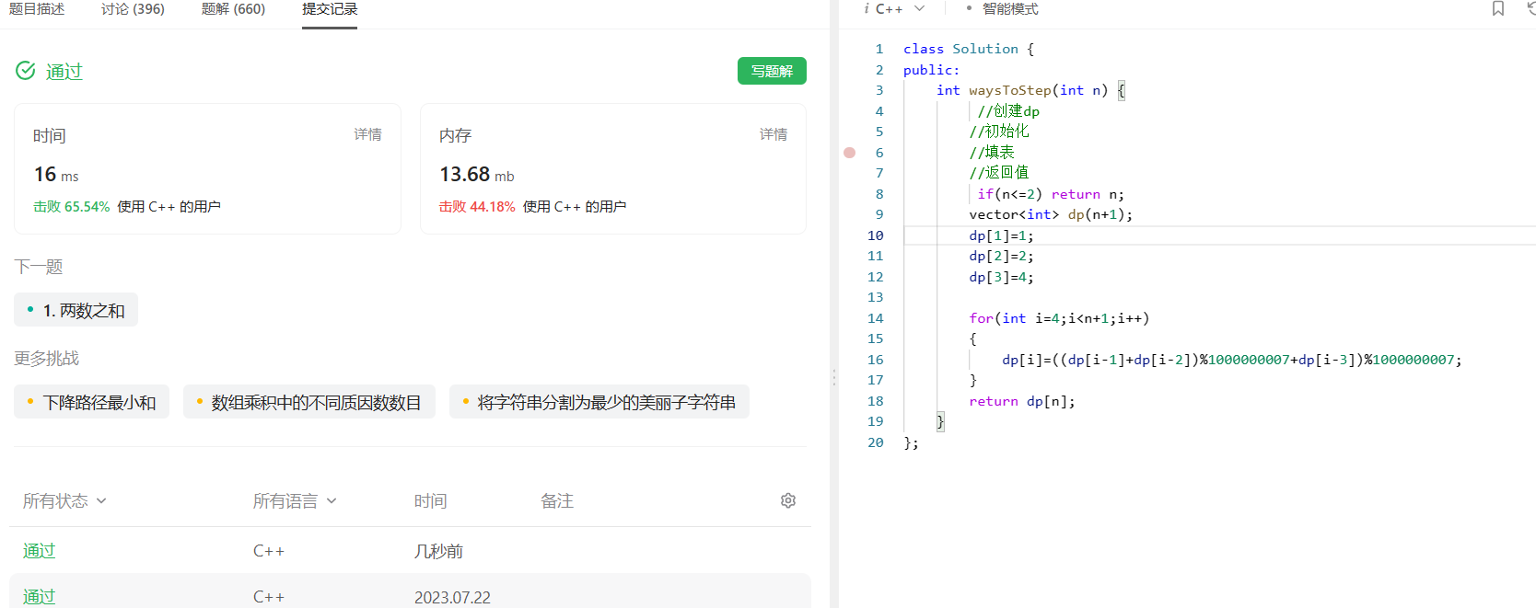The height and width of the screenshot is (608, 1536).
Task: Click the 备注 column header
Action: [557, 501]
